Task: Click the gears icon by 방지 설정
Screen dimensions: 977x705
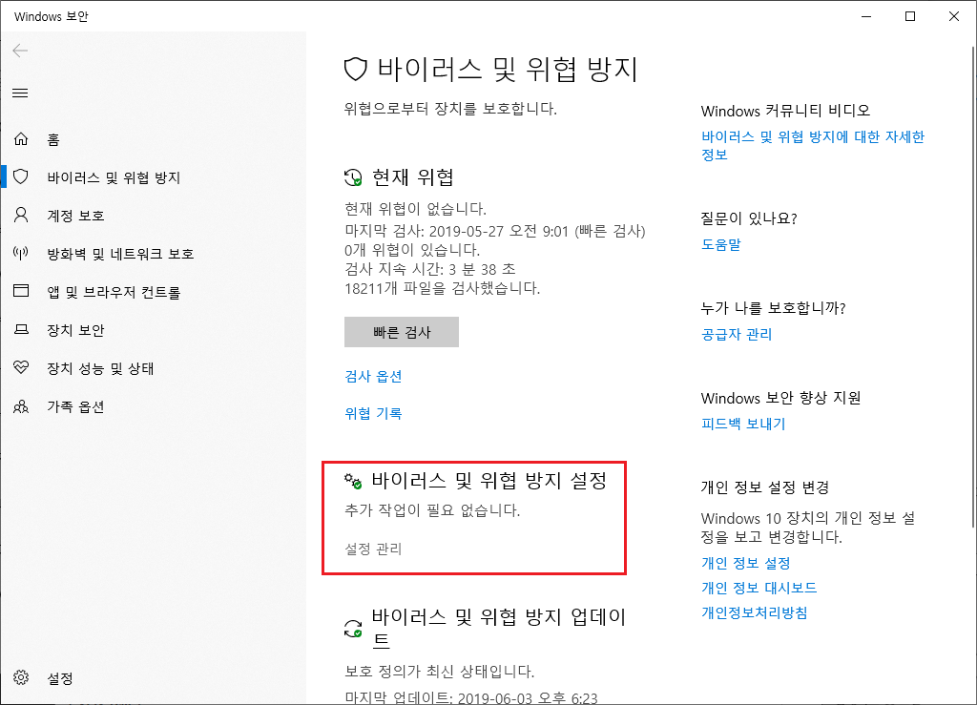Action: 353,481
